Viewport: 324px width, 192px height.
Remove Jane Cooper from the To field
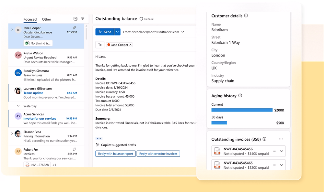click(130, 45)
